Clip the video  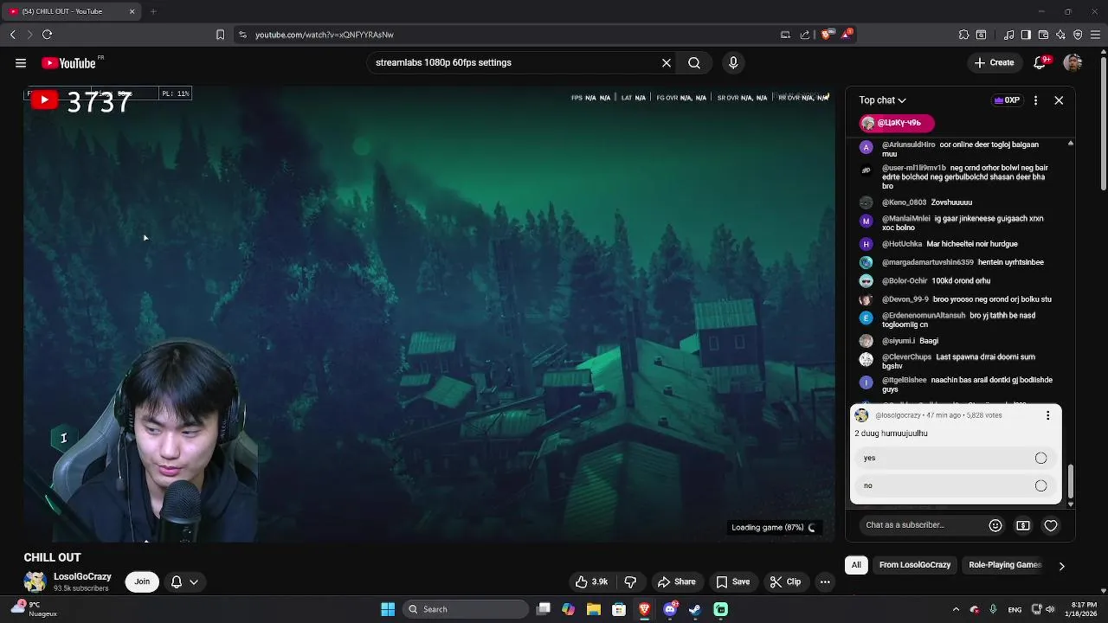click(x=785, y=581)
